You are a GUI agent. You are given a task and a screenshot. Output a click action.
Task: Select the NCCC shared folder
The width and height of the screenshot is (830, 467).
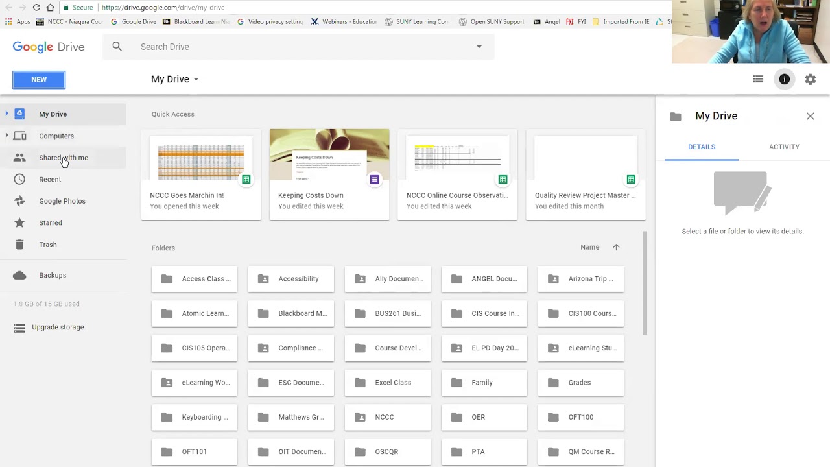388,417
